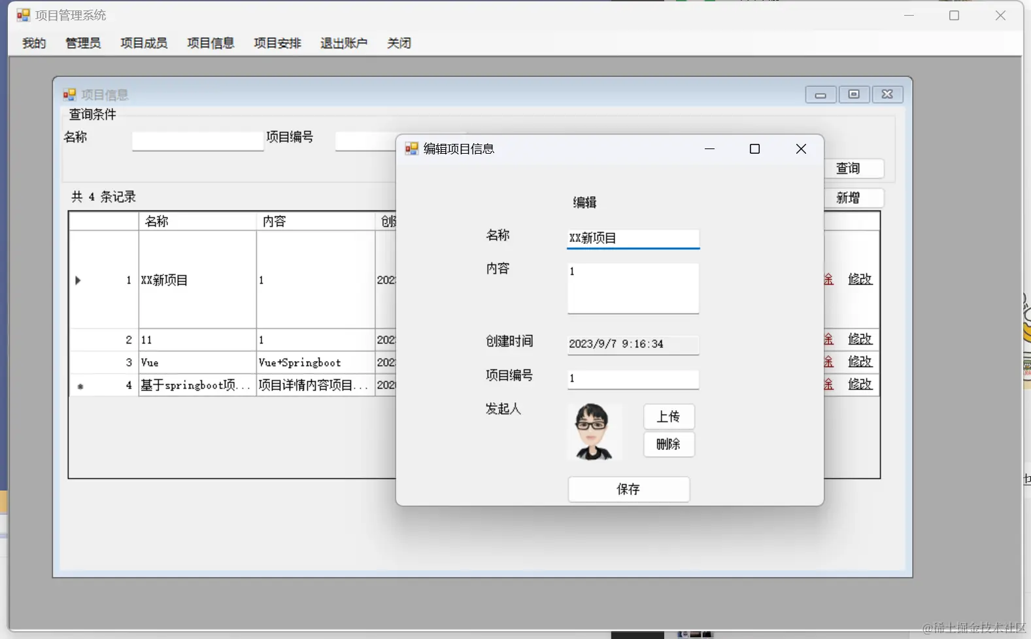Close the 项目信息 child window
This screenshot has height=639, width=1031.
pyautogui.click(x=887, y=95)
